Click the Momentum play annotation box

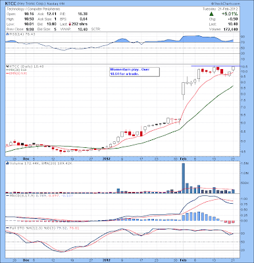pos(134,72)
